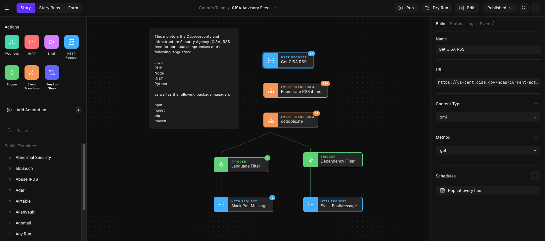Viewport: 545px width, 241px height.
Task: Select the IMAP action icon
Action: [x=32, y=42]
